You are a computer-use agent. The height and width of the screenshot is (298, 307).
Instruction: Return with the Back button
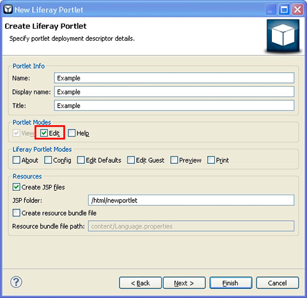tap(140, 283)
